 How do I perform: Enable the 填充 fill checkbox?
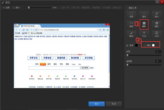(x=145, y=45)
